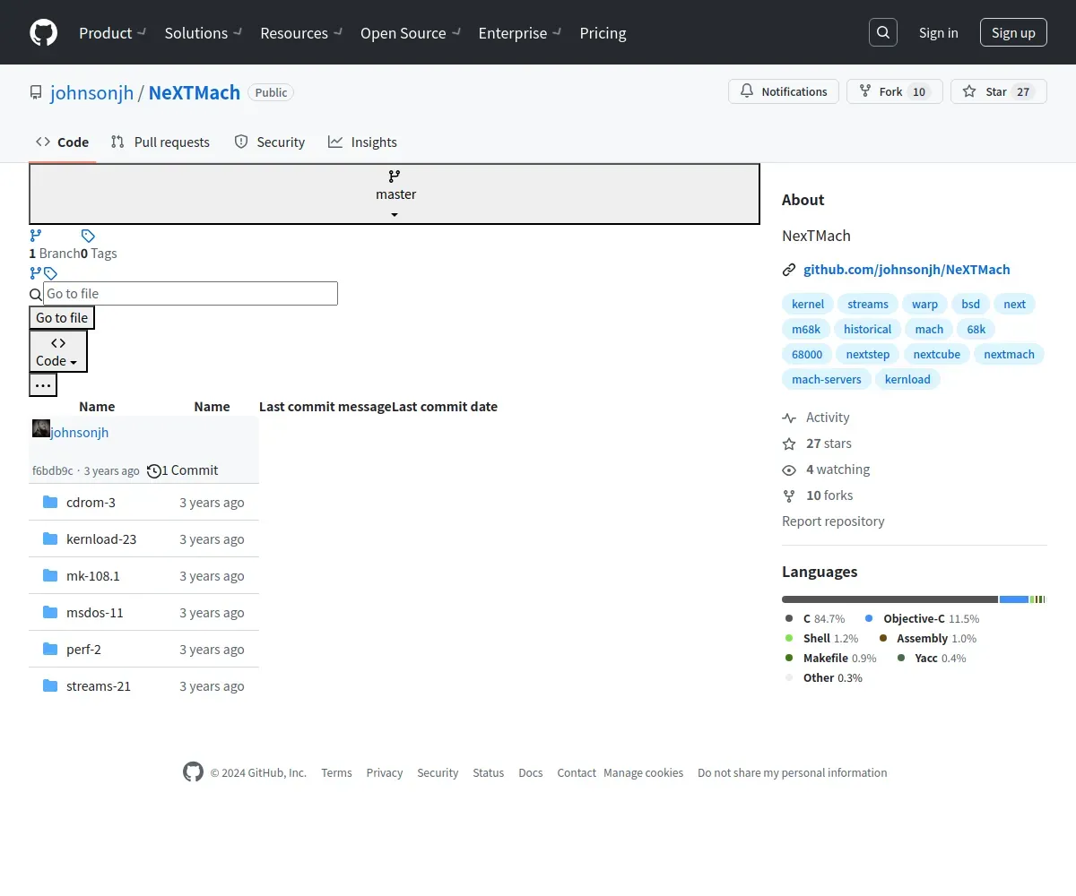This screenshot has width=1076, height=896.
Task: Open the 0 Tags link
Action: click(x=99, y=253)
